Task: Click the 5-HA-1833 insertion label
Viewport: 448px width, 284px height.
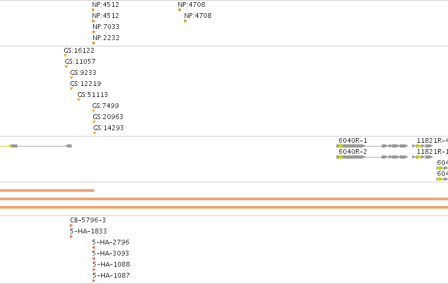Action: coord(88,231)
